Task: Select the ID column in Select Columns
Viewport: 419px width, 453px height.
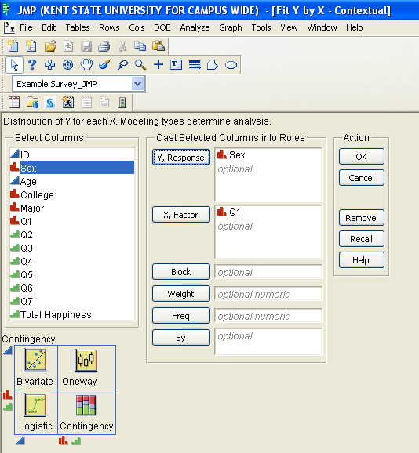Action: (72, 154)
